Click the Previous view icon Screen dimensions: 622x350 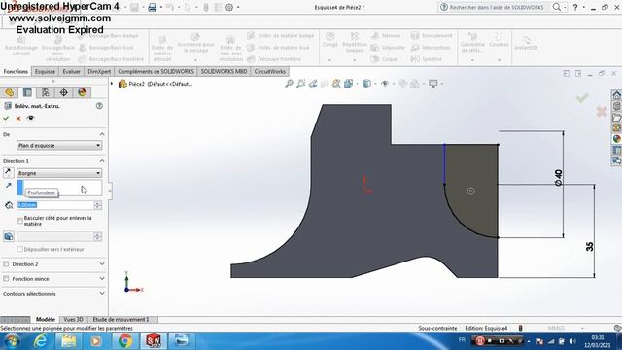click(x=313, y=83)
